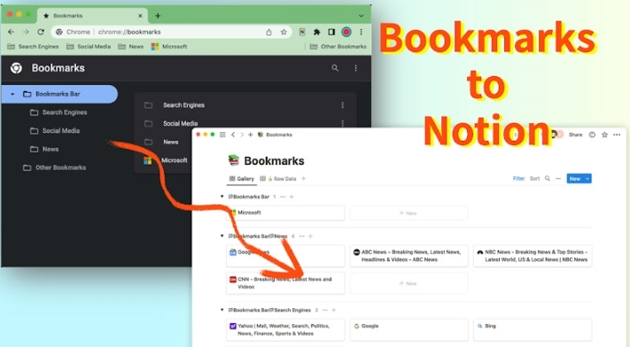Add new page with Notion plus icon
Viewport: 630px width, 347px height.
(x=250, y=135)
